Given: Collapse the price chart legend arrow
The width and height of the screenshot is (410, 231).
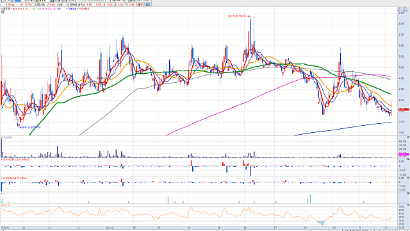Looking at the screenshot, I should (x=1, y=8).
